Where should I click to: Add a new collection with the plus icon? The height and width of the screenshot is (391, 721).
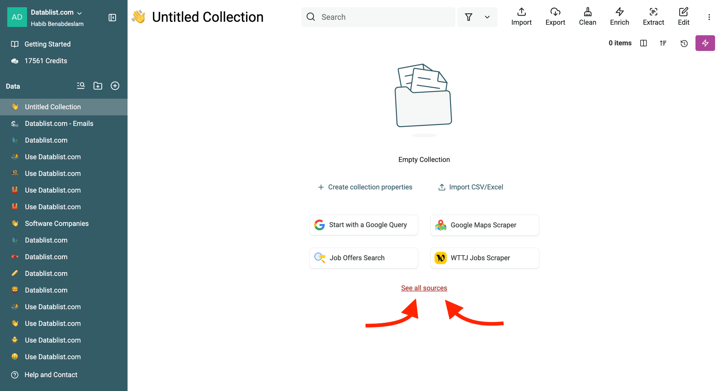pos(115,86)
